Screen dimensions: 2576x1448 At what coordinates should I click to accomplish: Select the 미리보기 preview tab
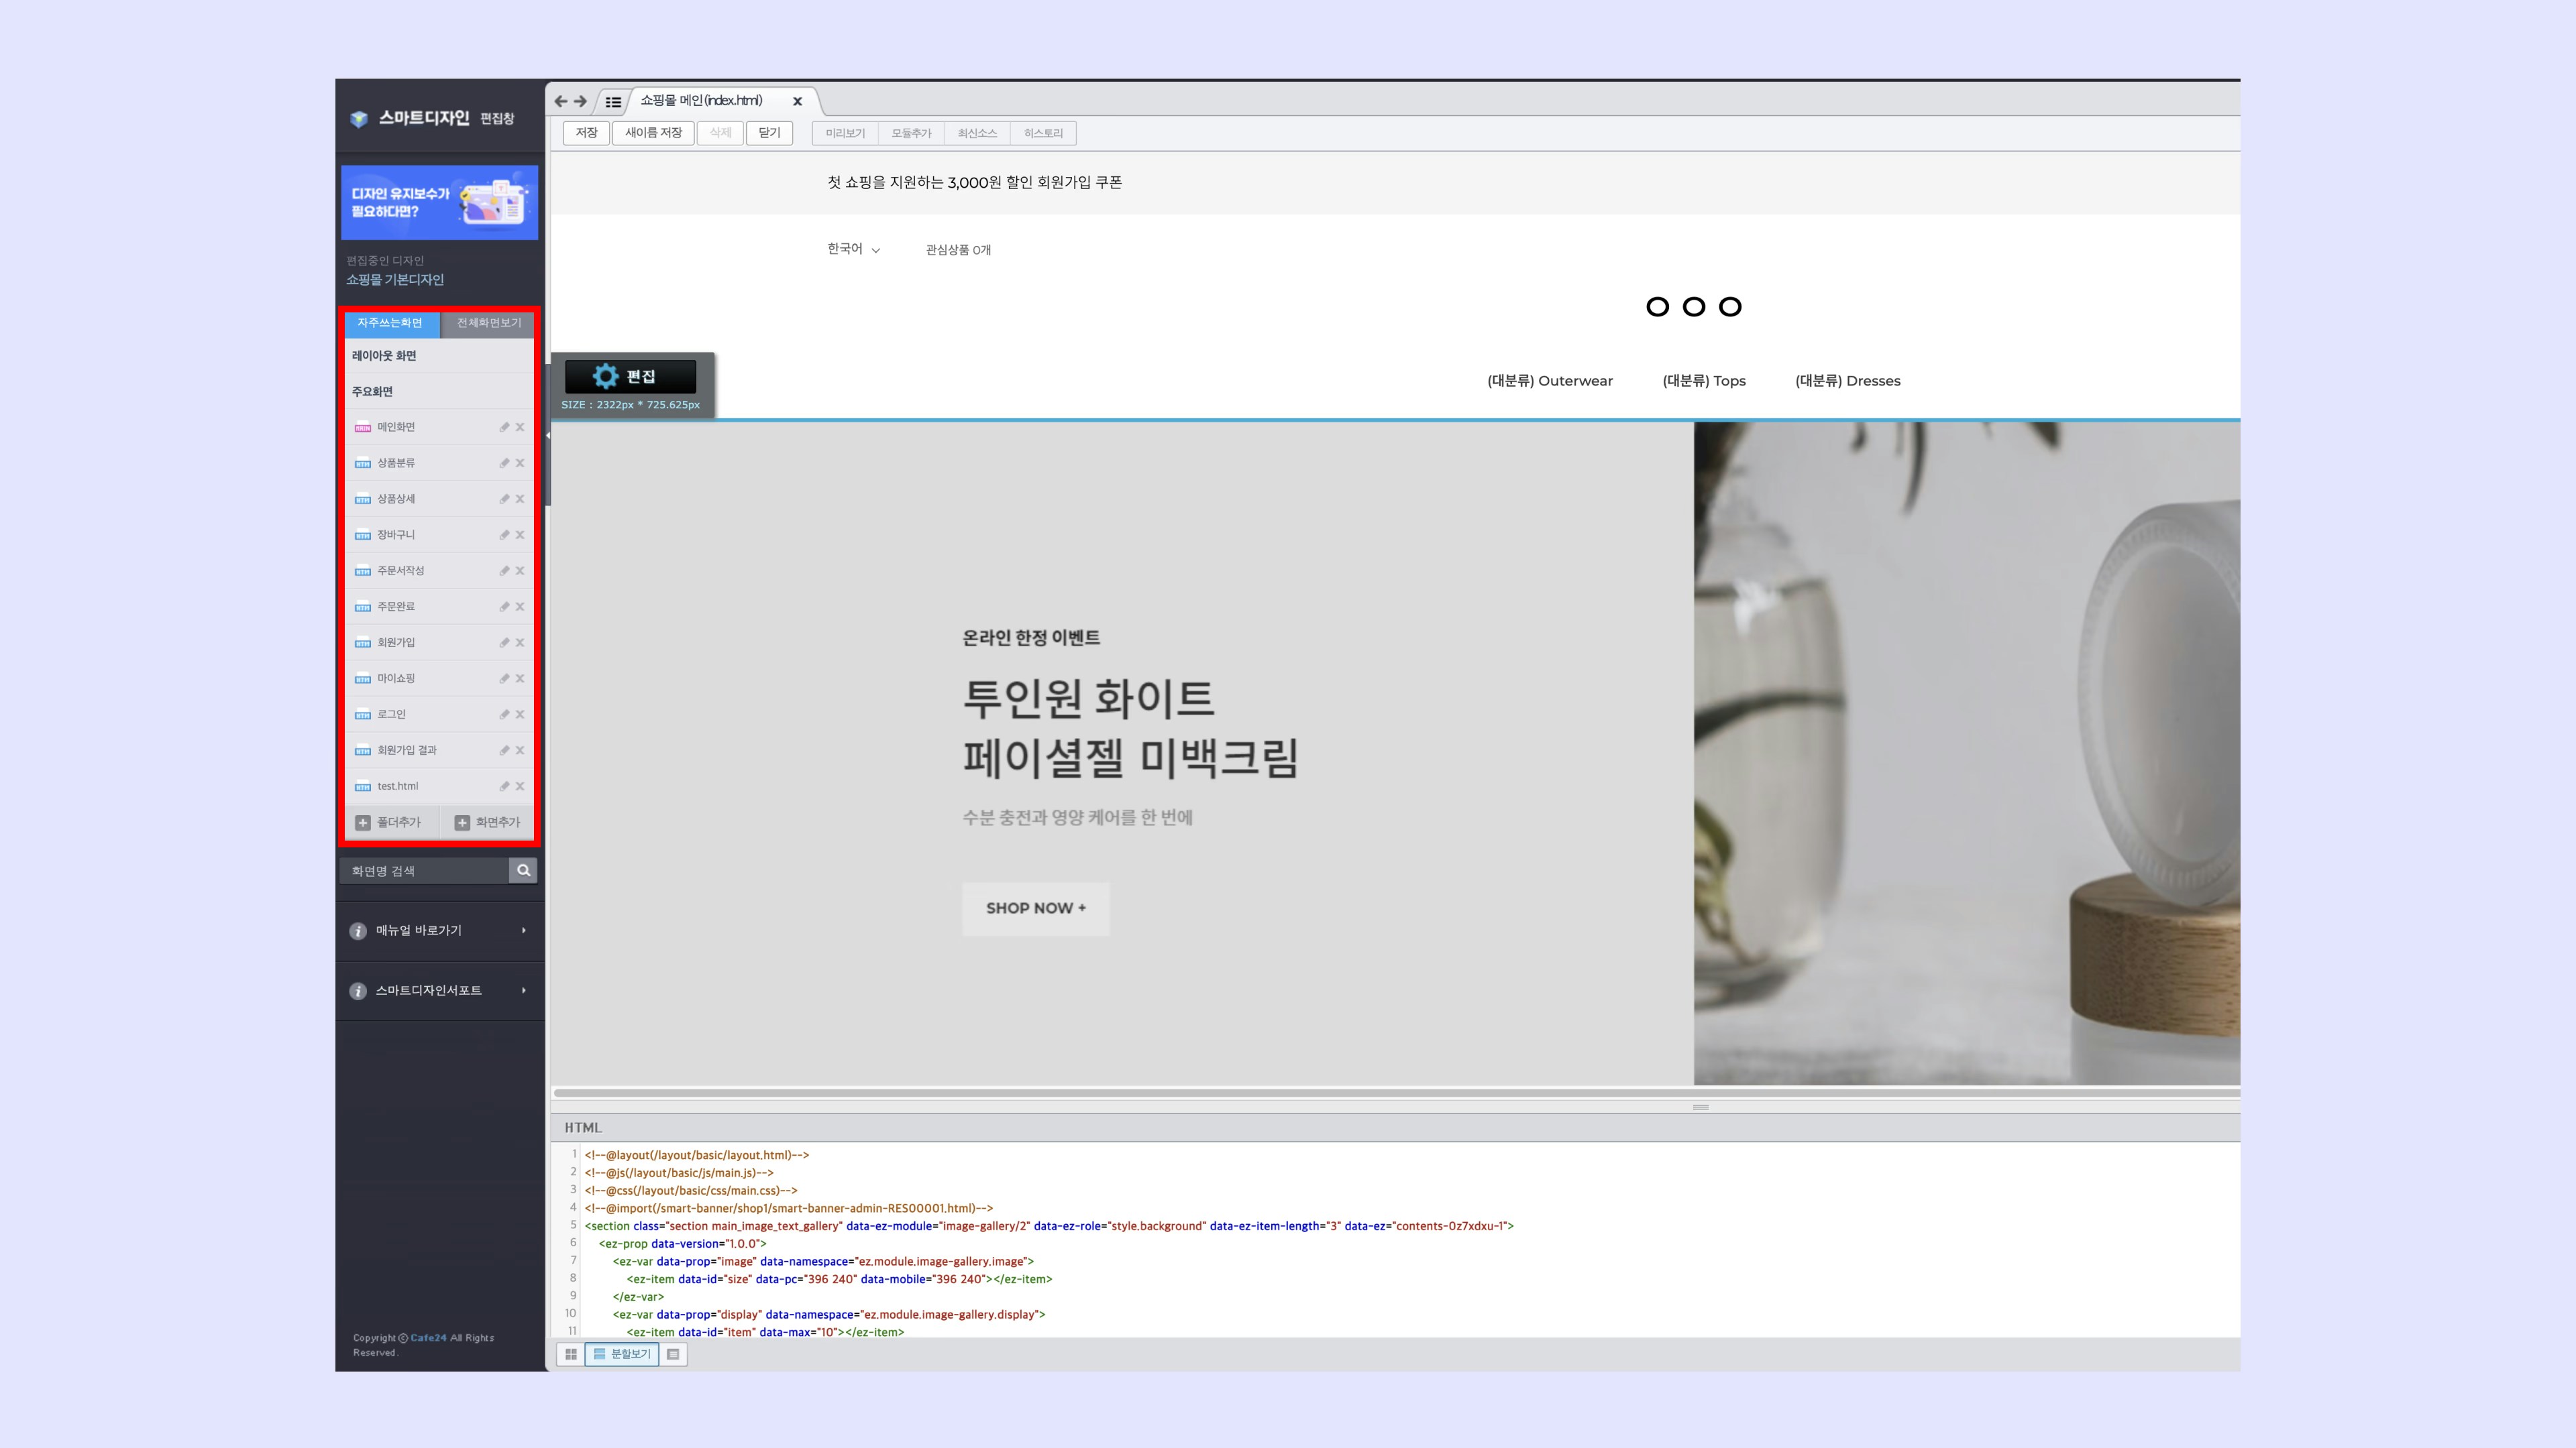845,133
